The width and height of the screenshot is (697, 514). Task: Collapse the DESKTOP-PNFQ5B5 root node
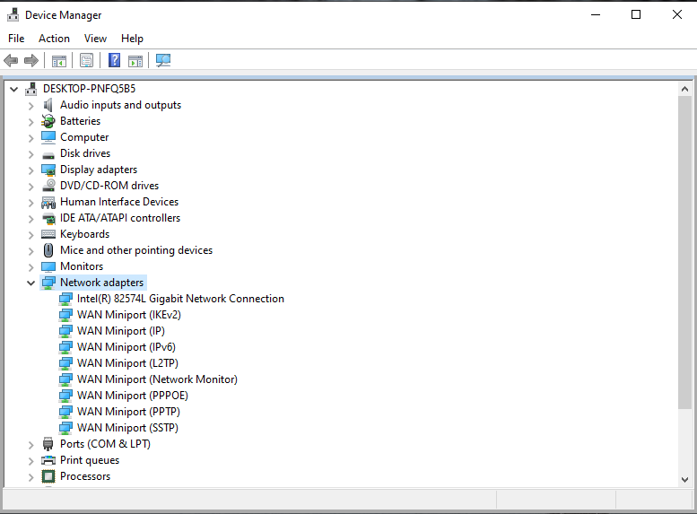14,90
